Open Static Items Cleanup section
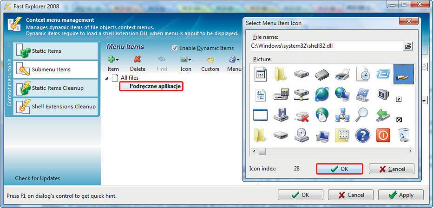 (x=55, y=88)
